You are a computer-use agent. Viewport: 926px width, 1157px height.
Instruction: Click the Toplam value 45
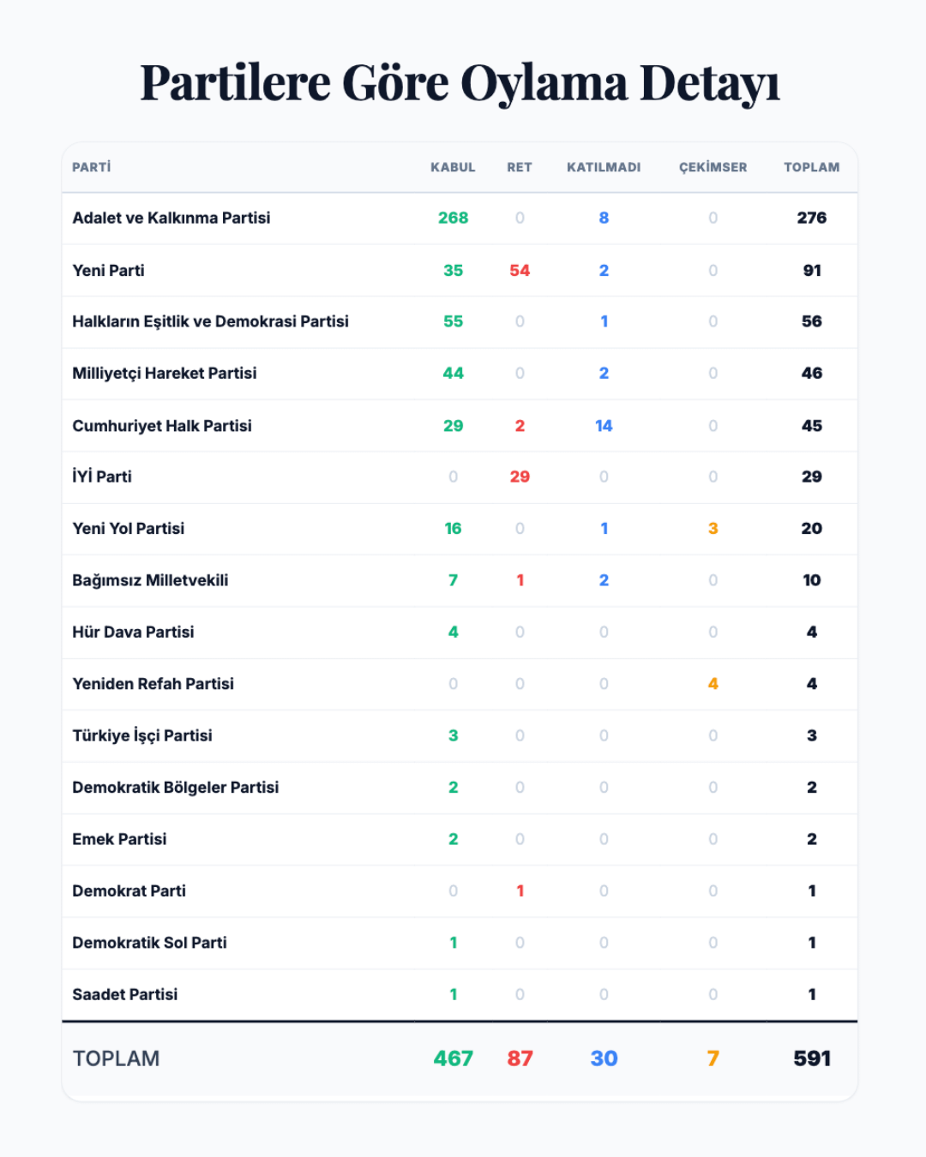(812, 425)
